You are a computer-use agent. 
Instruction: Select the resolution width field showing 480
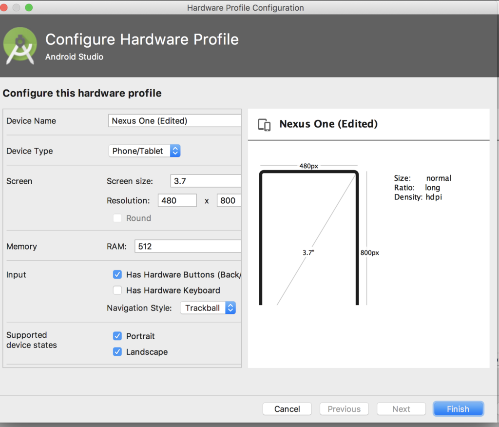pyautogui.click(x=177, y=200)
